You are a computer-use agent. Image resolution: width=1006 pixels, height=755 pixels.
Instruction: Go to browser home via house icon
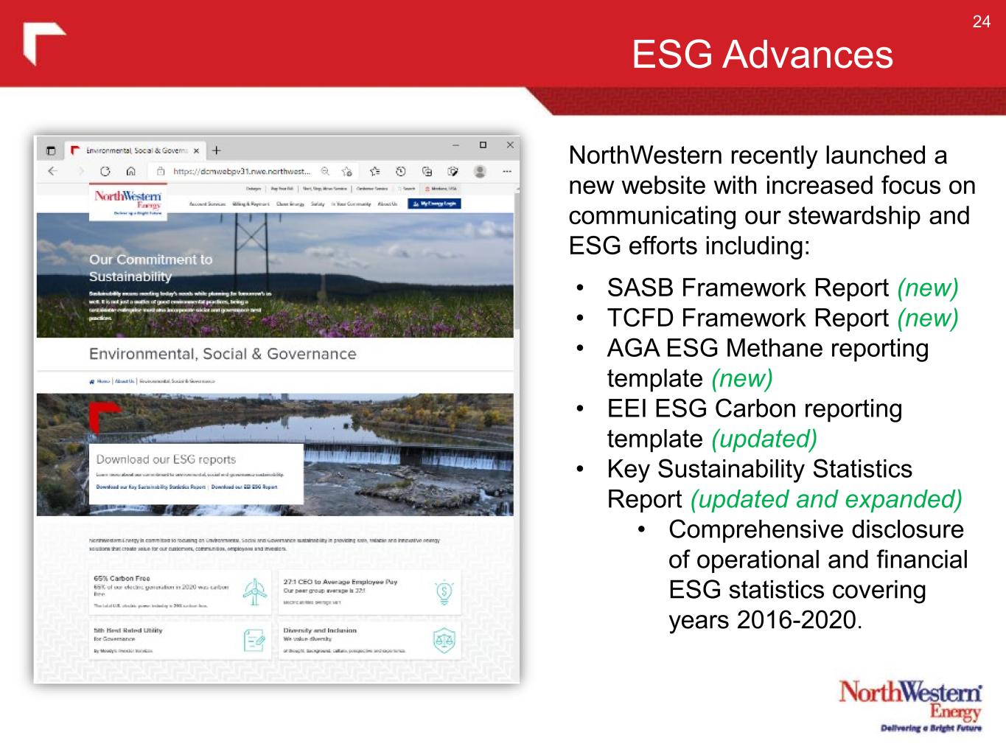(x=130, y=171)
